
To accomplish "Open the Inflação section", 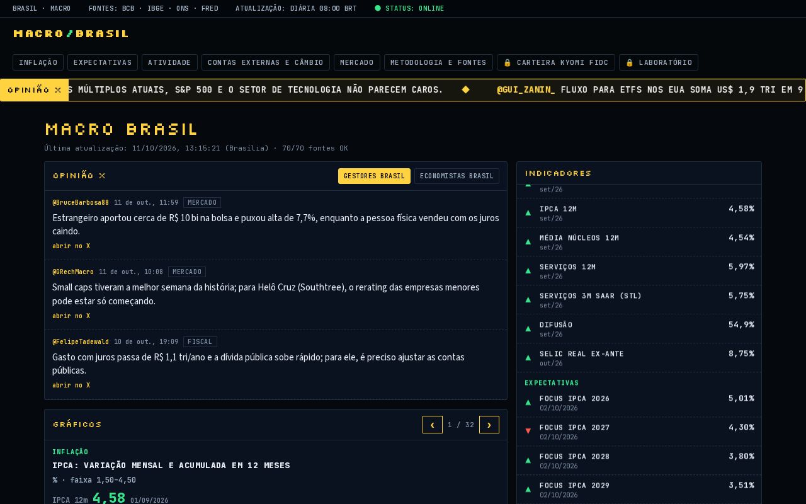I will click(x=38, y=62).
